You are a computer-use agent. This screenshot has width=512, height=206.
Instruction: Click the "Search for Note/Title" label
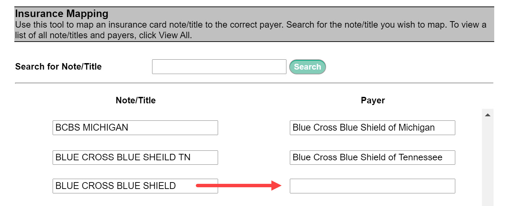coord(58,67)
